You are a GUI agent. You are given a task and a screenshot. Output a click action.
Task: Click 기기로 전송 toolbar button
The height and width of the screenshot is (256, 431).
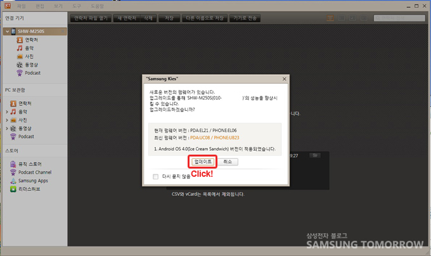pyautogui.click(x=245, y=18)
